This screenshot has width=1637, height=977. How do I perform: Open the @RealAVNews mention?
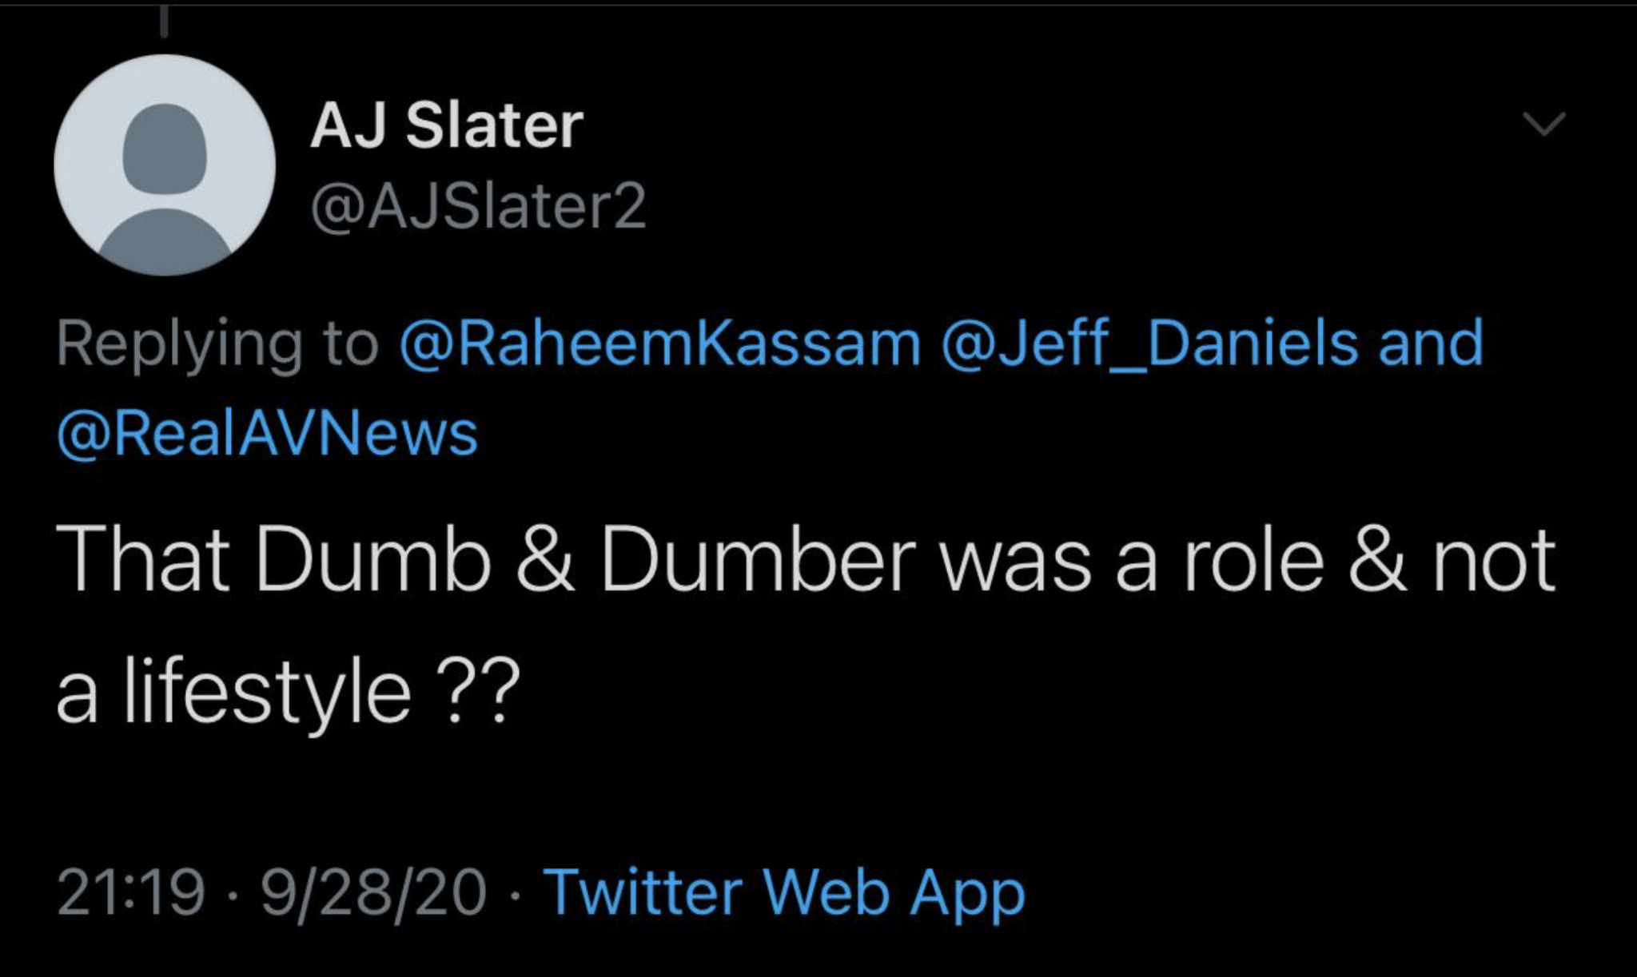click(x=268, y=434)
